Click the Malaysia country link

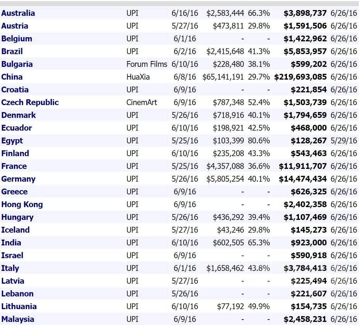[x=18, y=319]
